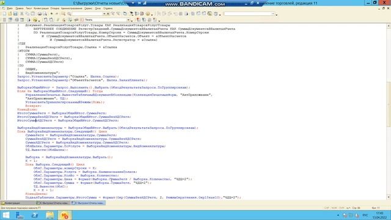Click the Save floppy disk icon
The image size is (391, 220).
15,13
